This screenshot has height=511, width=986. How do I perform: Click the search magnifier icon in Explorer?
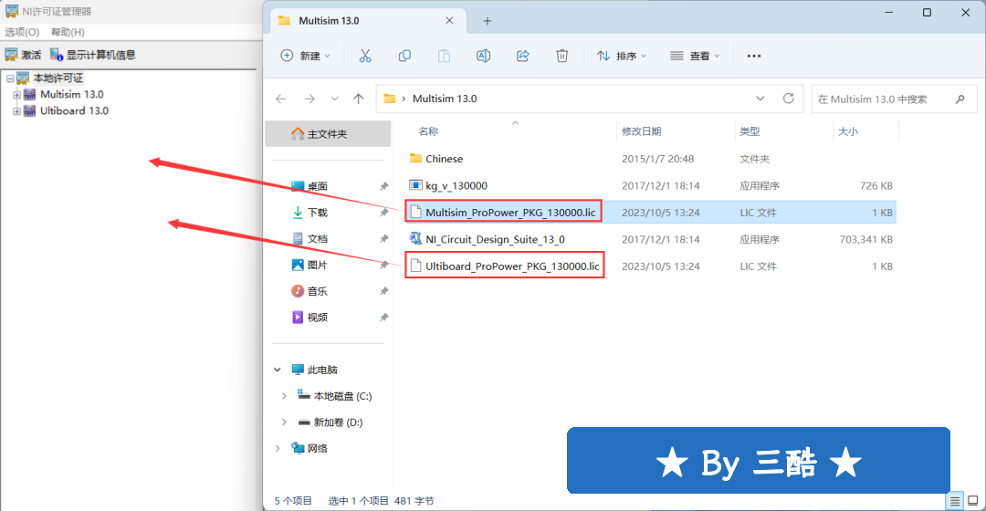960,99
